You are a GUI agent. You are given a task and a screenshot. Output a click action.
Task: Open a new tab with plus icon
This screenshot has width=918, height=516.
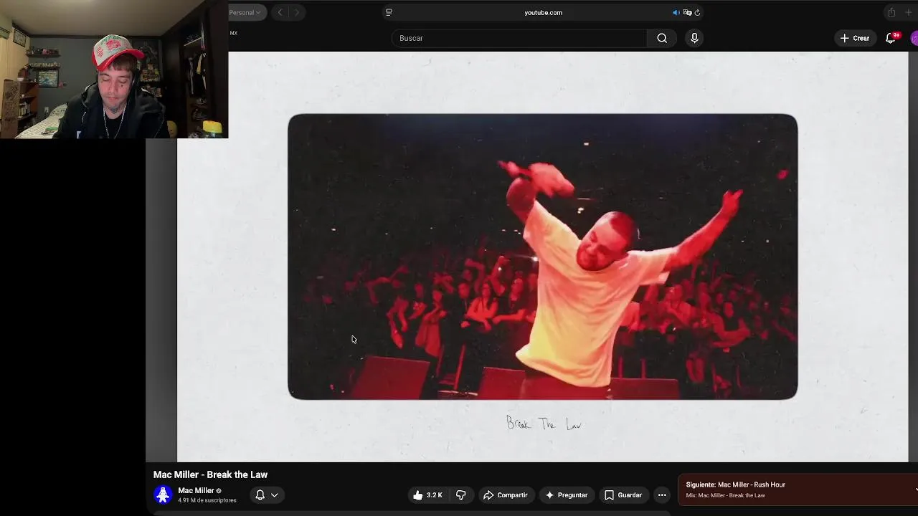909,12
